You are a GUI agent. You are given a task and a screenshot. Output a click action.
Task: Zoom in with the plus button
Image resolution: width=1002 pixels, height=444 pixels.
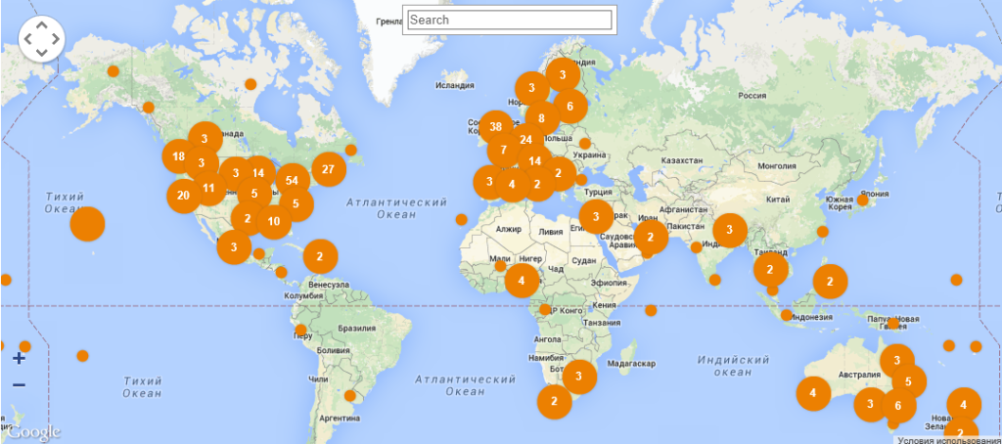coord(19,358)
